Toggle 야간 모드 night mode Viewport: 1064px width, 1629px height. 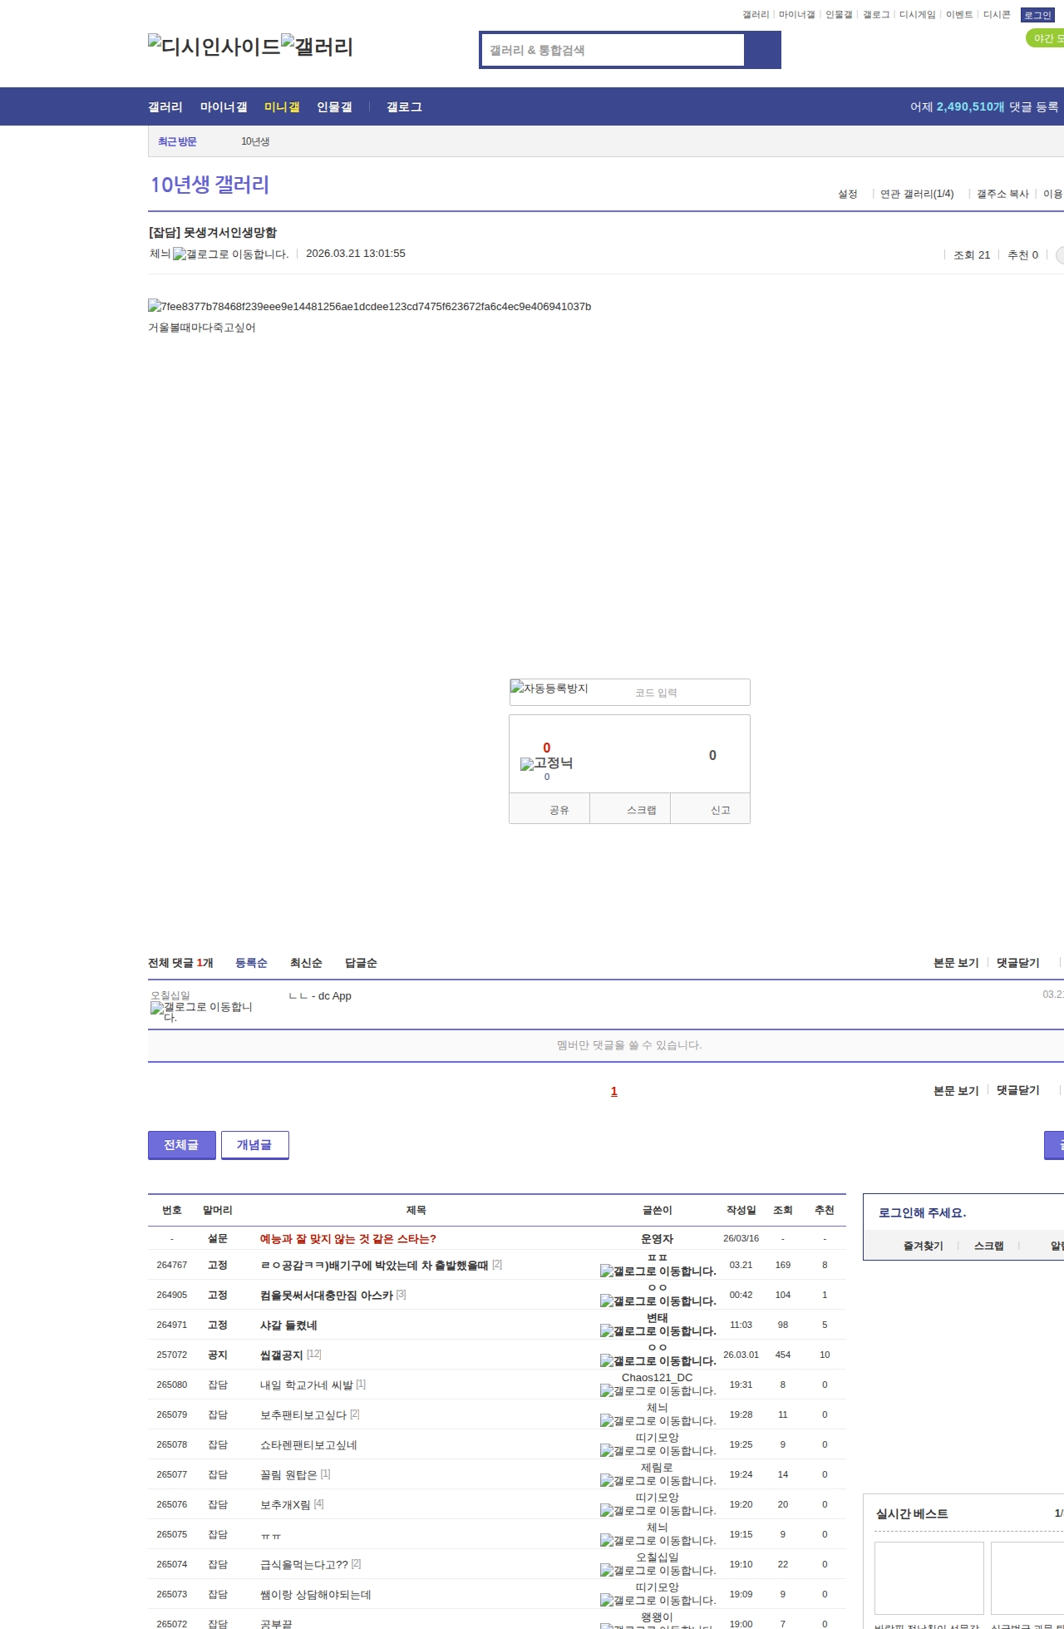click(x=1046, y=38)
